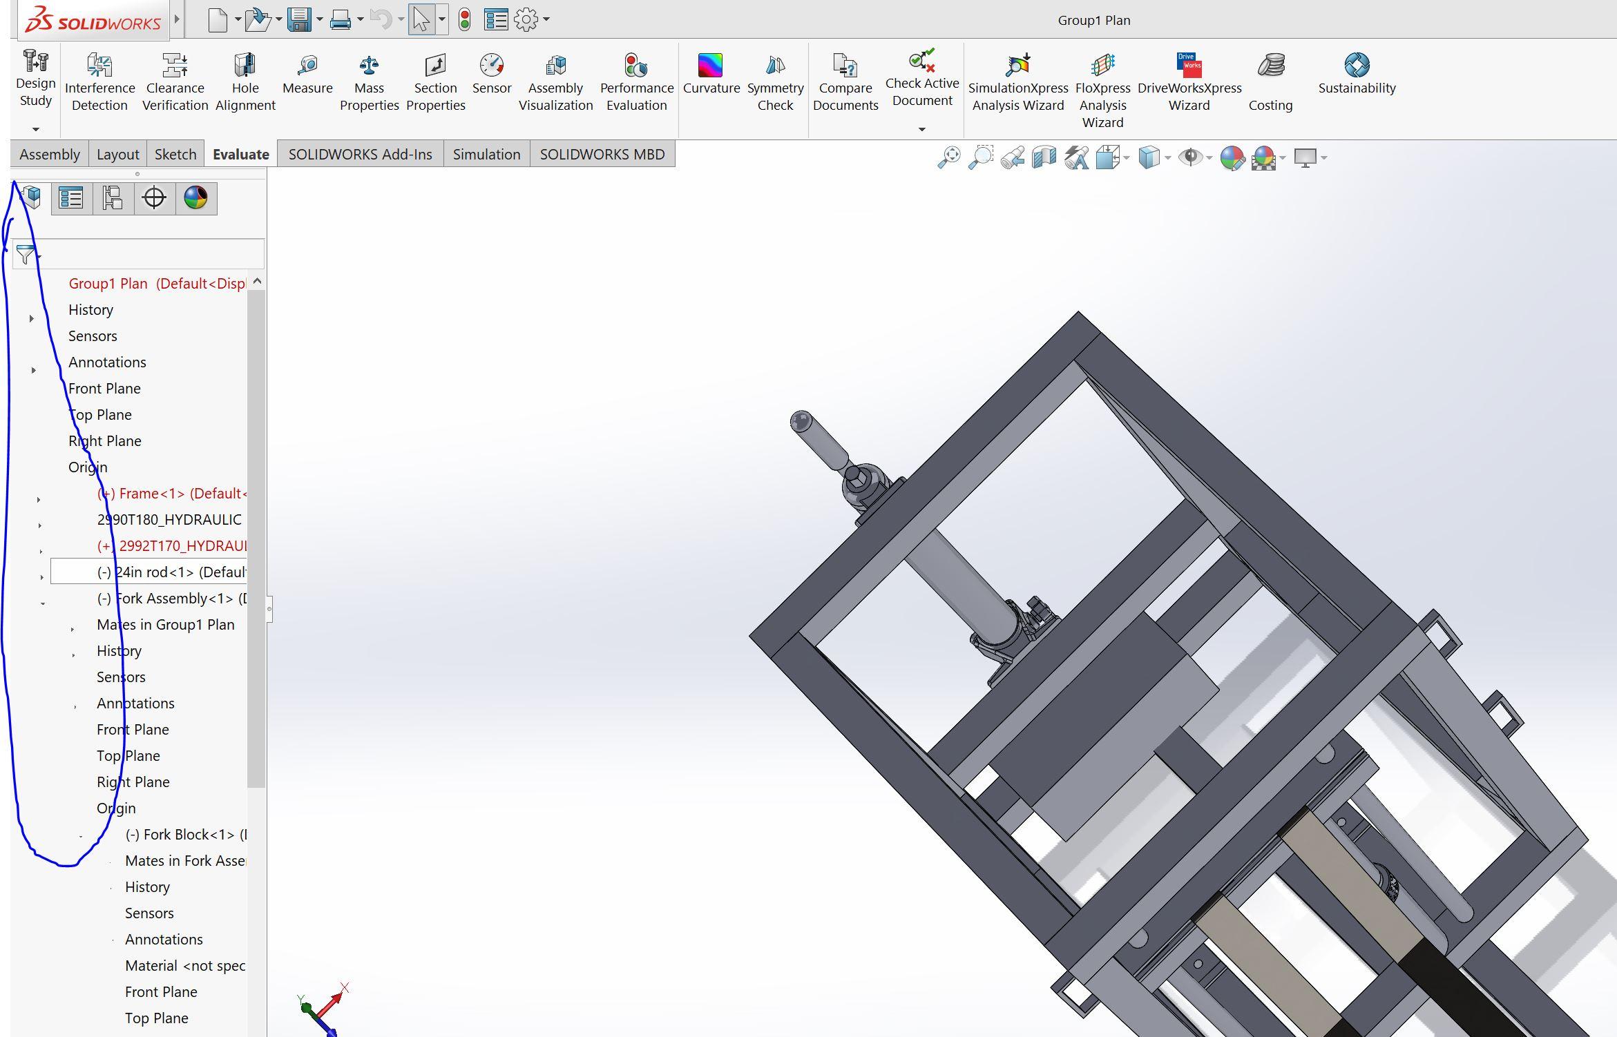This screenshot has height=1037, width=1617.
Task: Open the Interference Detection tool
Action: (x=99, y=78)
